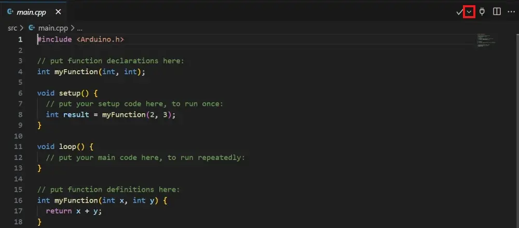Click line number 11 in the gutter
This screenshot has width=519, height=228.
tap(20, 146)
